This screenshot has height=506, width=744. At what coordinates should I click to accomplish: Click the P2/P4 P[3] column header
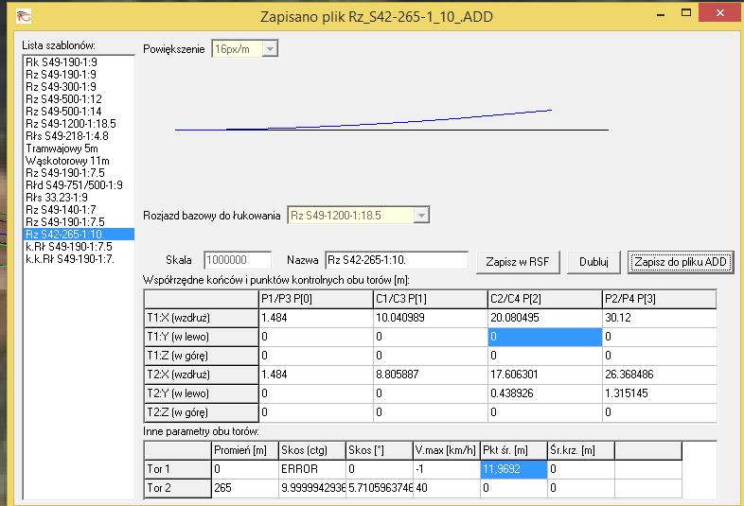[660, 299]
